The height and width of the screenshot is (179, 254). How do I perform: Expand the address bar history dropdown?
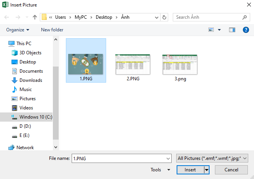click(x=156, y=17)
